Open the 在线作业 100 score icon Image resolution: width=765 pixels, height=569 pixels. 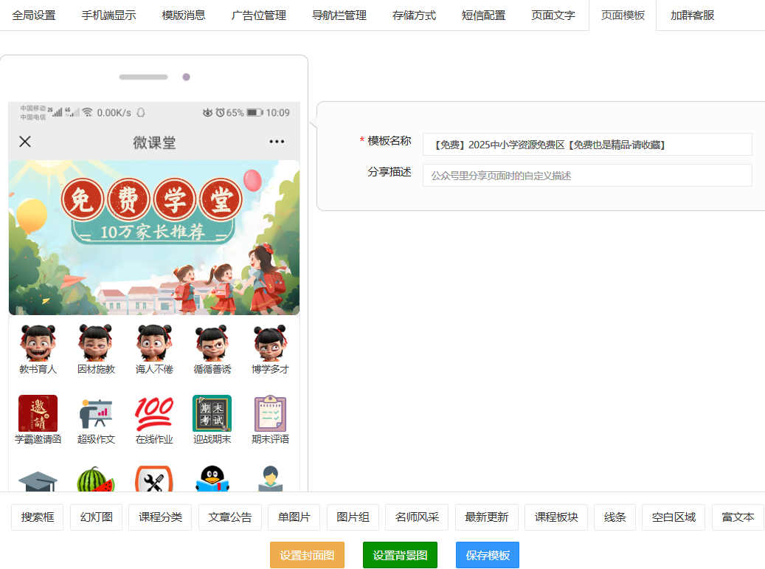tap(154, 413)
